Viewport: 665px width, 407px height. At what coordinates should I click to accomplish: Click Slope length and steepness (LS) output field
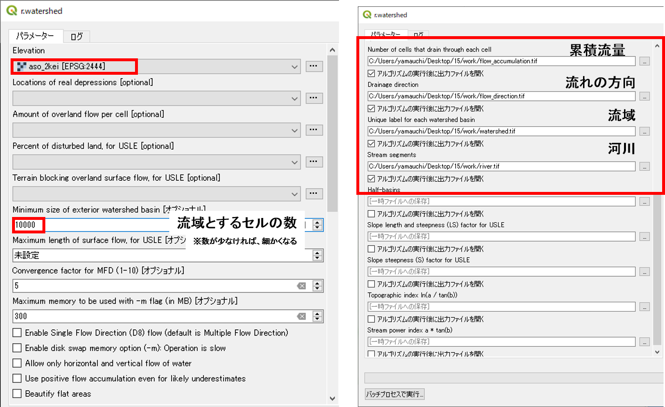tap(502, 236)
